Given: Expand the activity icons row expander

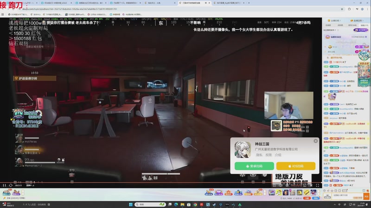Looking at the screenshot, I should pyautogui.click(x=265, y=193).
